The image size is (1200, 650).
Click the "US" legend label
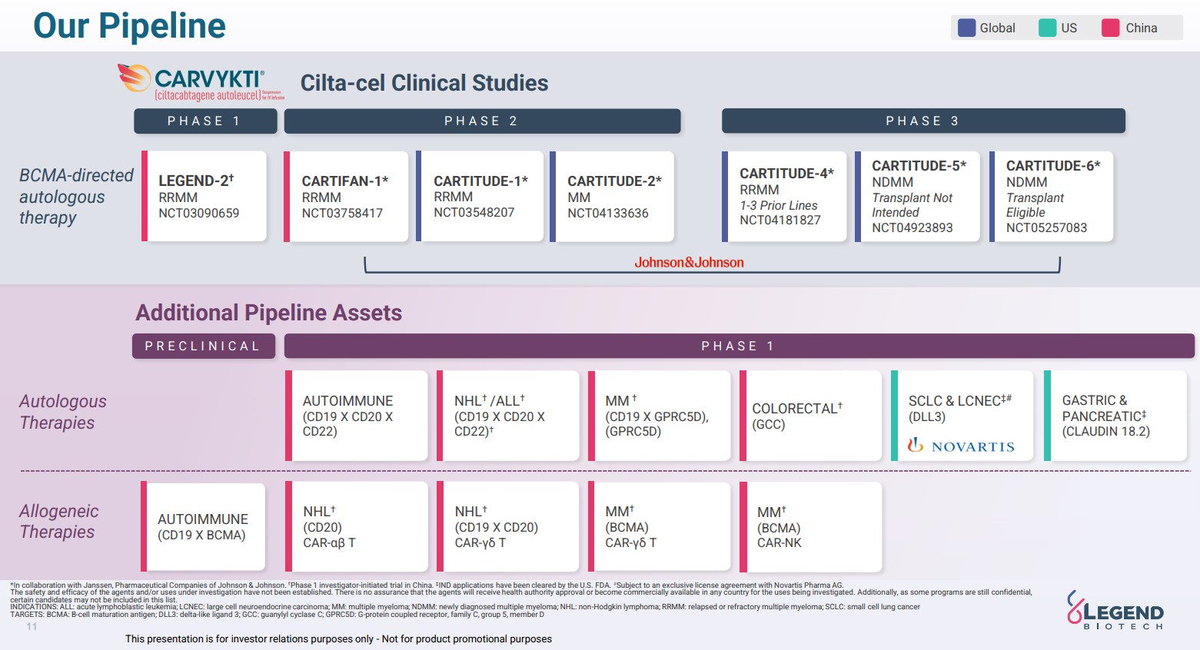pos(1069,28)
